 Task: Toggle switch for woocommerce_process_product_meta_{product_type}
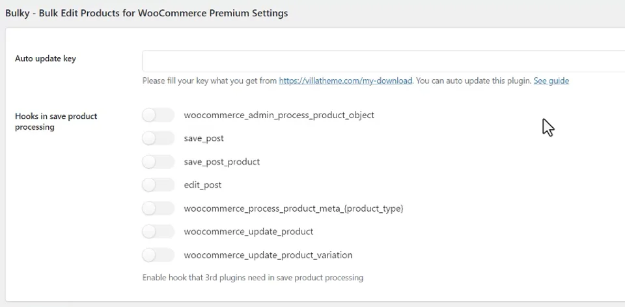click(x=158, y=208)
